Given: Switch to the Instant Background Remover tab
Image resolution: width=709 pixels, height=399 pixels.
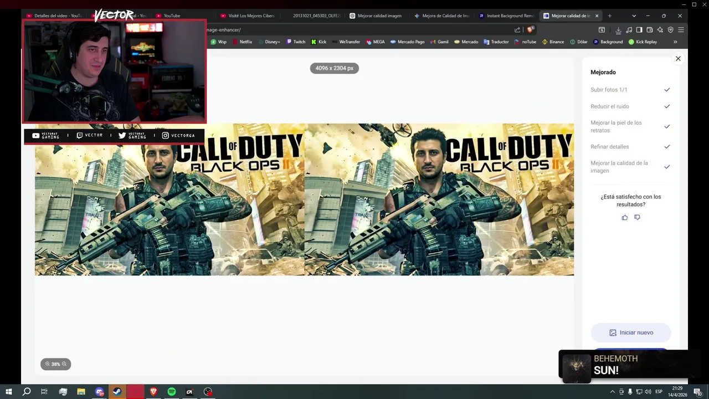Looking at the screenshot, I should pyautogui.click(x=506, y=16).
